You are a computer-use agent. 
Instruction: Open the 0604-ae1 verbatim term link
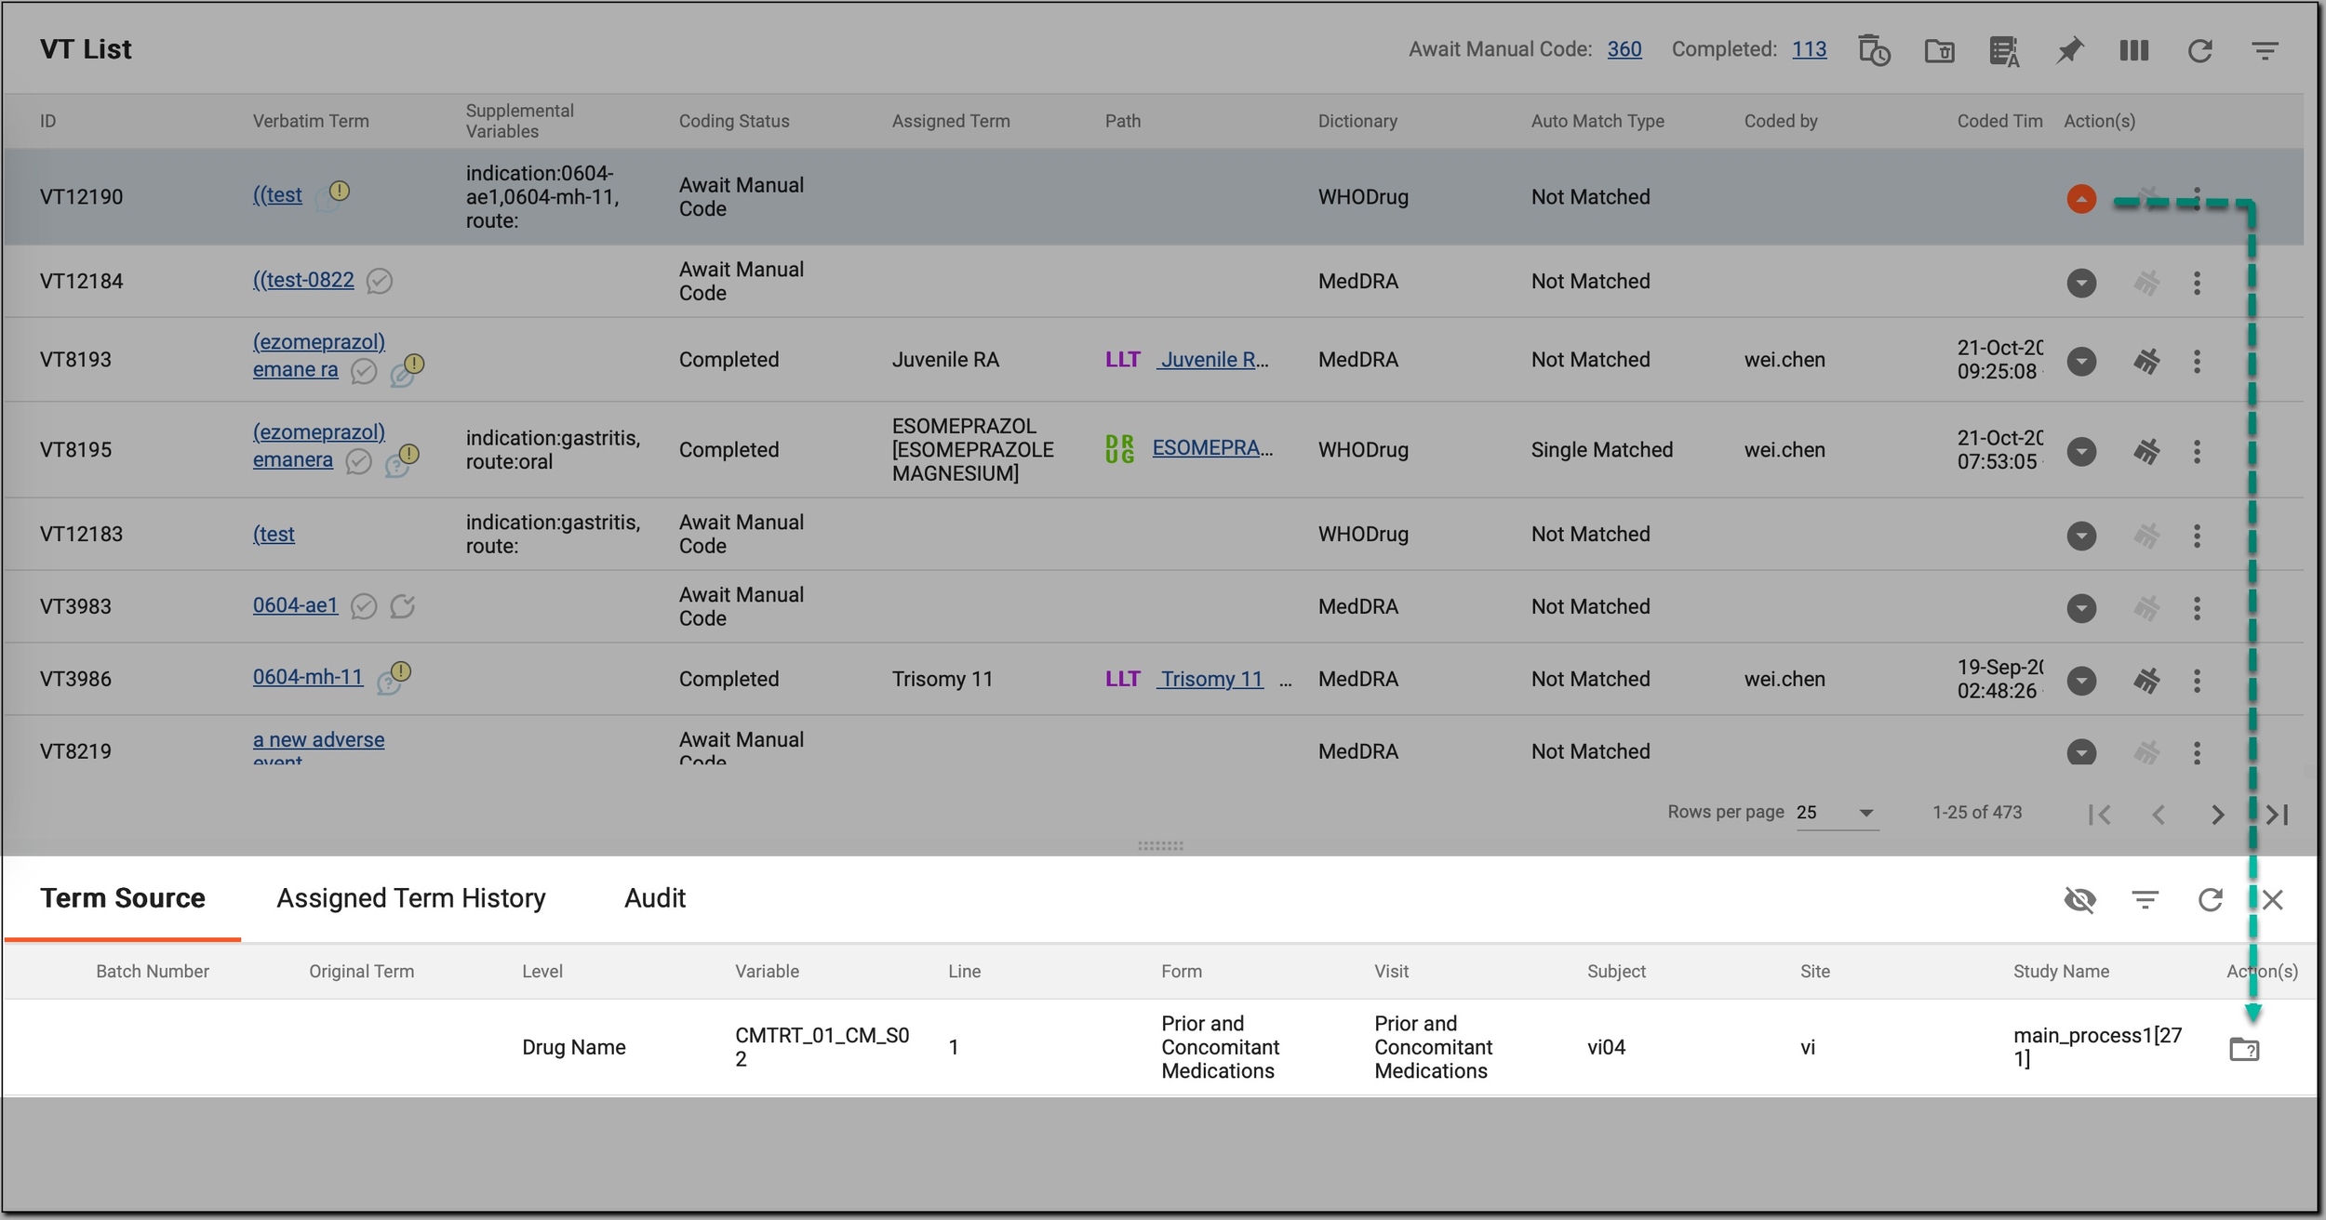[x=295, y=605]
